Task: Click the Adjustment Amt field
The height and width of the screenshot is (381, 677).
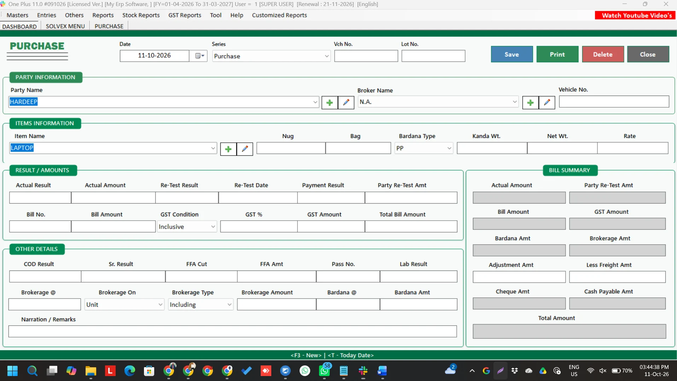Action: (519, 277)
